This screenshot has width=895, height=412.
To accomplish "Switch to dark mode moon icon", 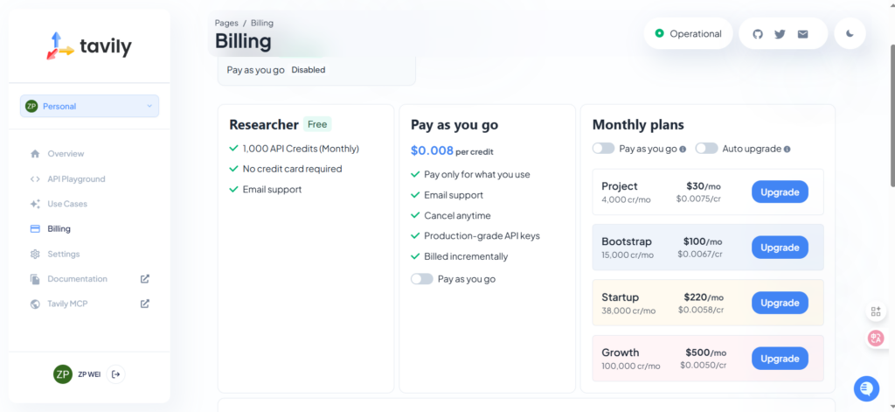I will click(x=850, y=34).
